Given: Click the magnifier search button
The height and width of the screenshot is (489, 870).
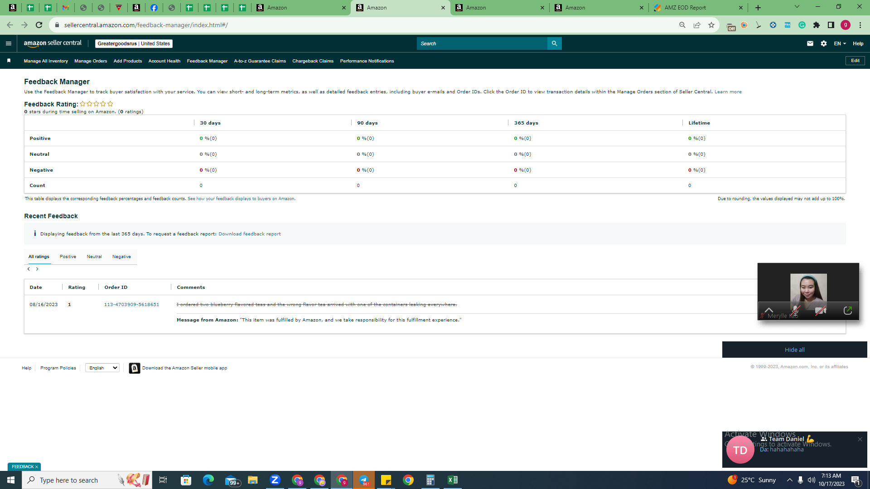Looking at the screenshot, I should 554,43.
